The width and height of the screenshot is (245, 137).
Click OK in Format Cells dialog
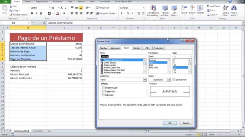(x=170, y=123)
